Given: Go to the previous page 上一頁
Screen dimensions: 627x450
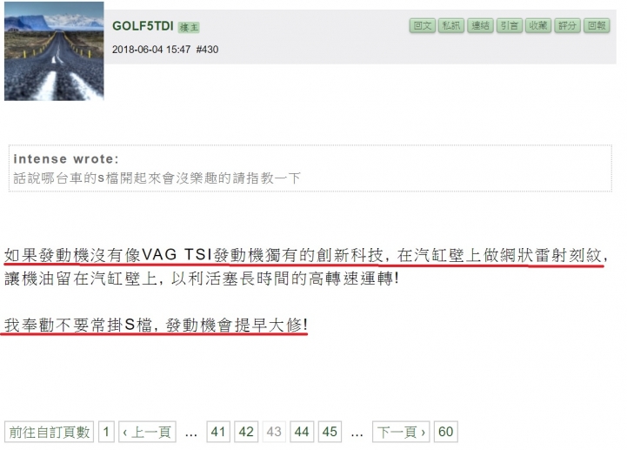Looking at the screenshot, I should 147,432.
